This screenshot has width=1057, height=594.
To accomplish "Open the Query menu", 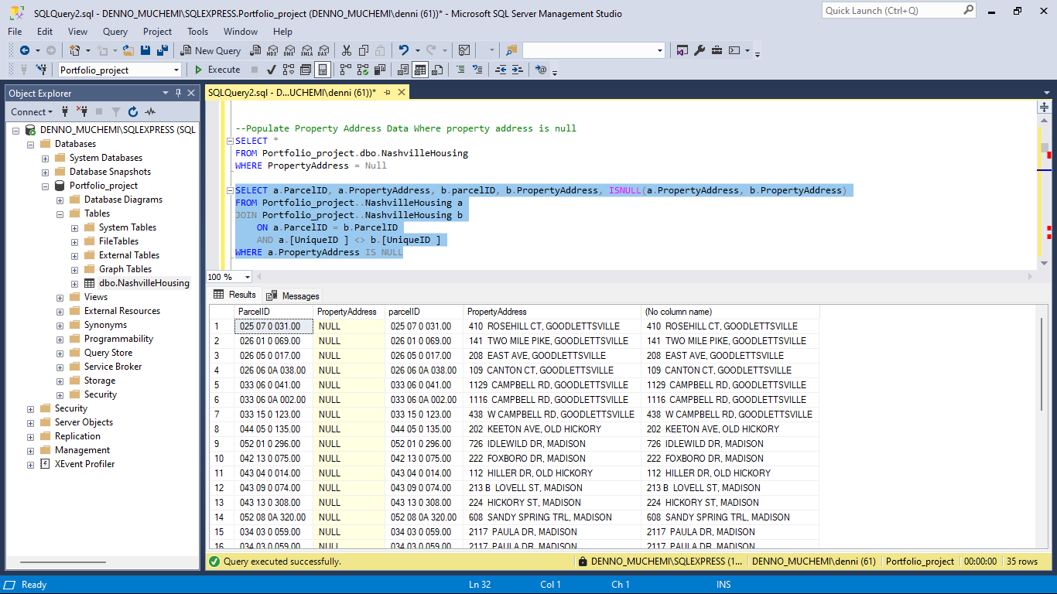I will [115, 32].
